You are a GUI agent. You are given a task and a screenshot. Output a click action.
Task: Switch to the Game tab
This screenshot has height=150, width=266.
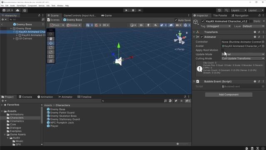tap(106, 15)
